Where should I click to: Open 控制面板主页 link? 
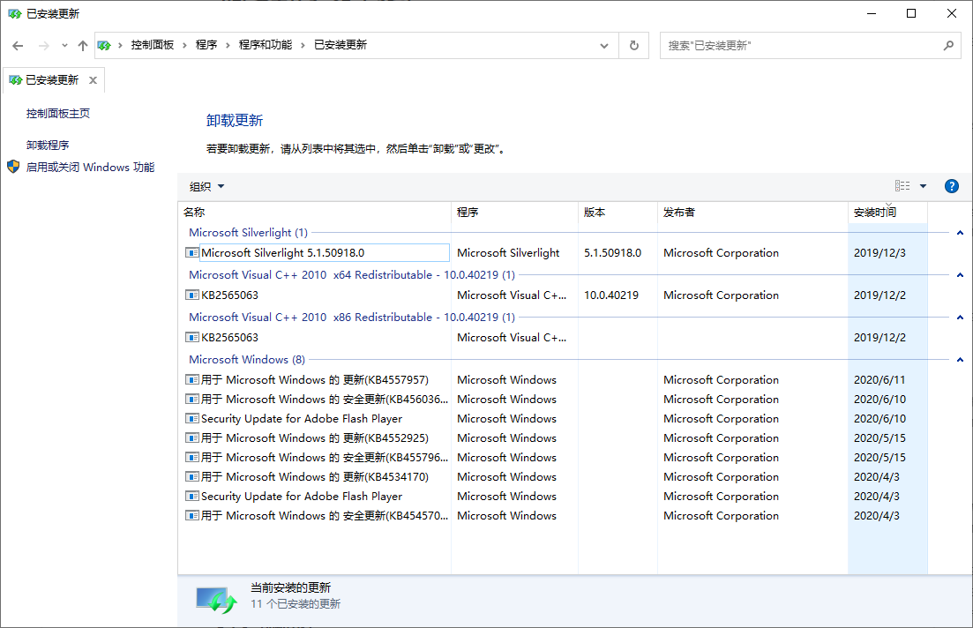[57, 114]
